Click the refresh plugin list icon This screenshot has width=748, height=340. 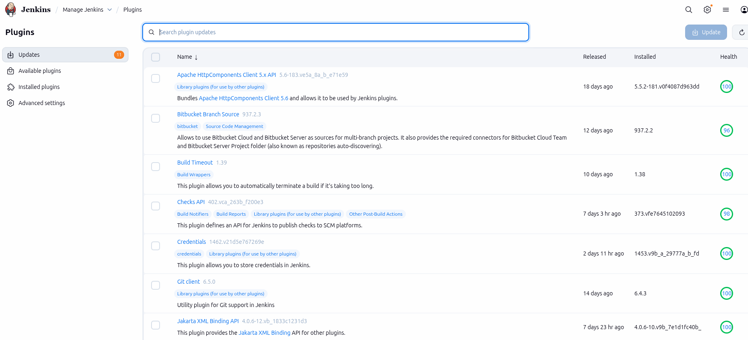(742, 32)
